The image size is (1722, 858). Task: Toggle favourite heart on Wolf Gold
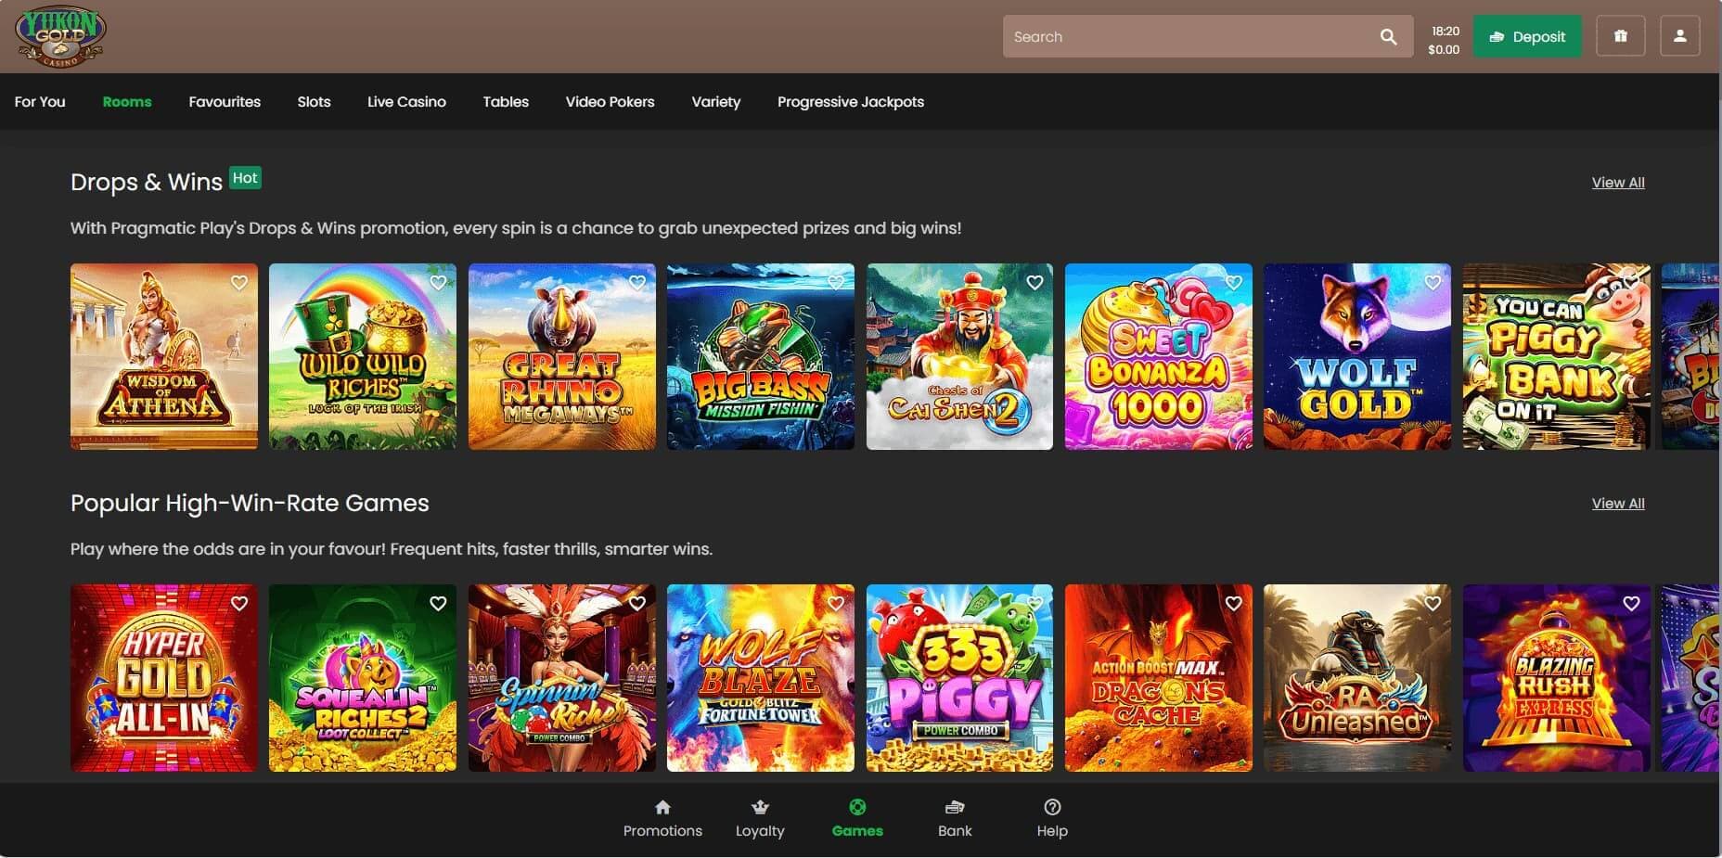[x=1433, y=283]
